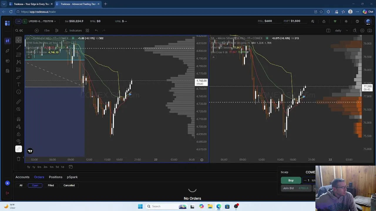
Task: Check the green connection status icon
Action: (335, 21)
